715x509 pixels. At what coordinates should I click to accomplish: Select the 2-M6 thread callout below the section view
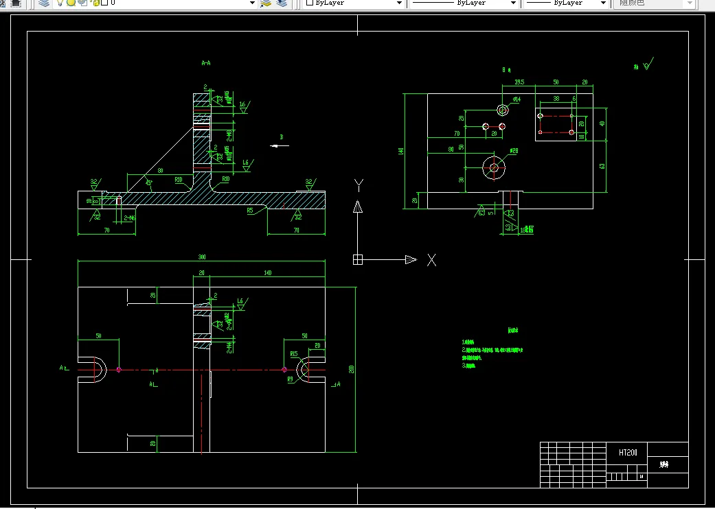pos(130,219)
